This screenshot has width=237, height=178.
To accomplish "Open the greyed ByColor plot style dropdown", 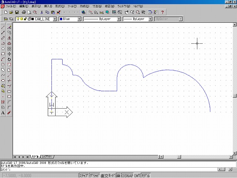I will pos(180,19).
